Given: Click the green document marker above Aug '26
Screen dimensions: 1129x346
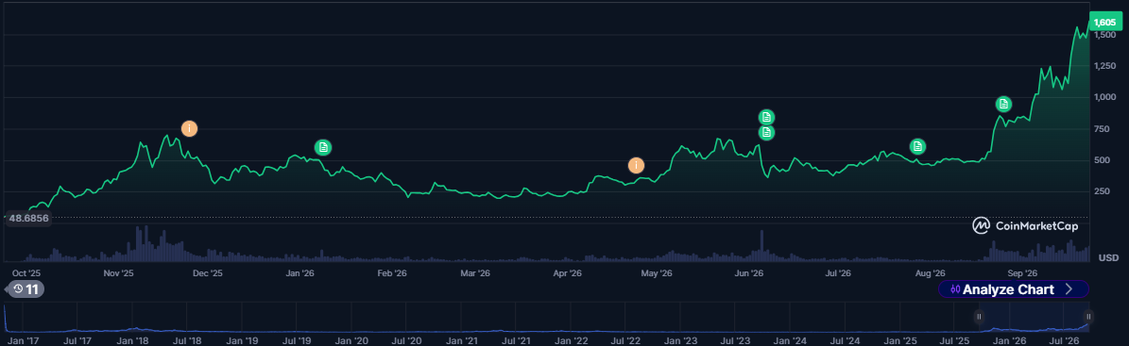Looking at the screenshot, I should (917, 146).
